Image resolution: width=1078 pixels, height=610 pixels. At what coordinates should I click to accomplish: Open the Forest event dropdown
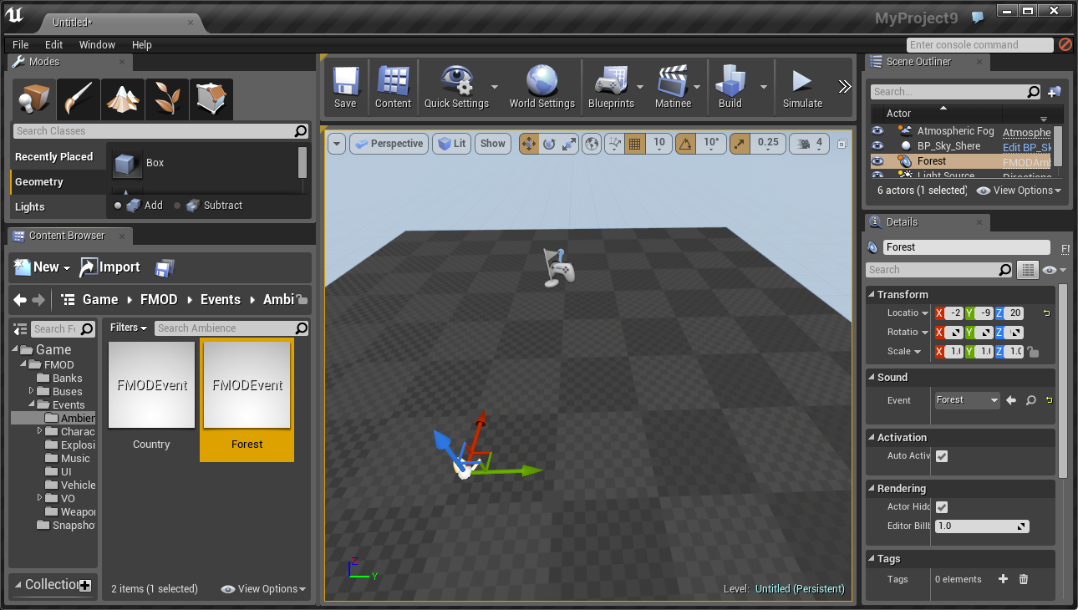(x=967, y=400)
